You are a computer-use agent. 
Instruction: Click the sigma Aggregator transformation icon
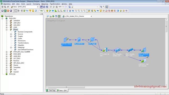click(33, 11)
